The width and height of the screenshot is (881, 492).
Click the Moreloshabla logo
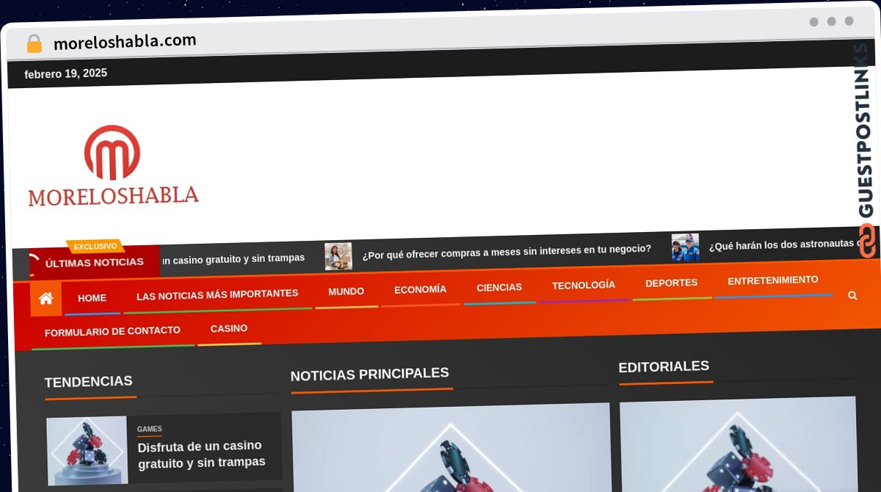pyautogui.click(x=113, y=165)
